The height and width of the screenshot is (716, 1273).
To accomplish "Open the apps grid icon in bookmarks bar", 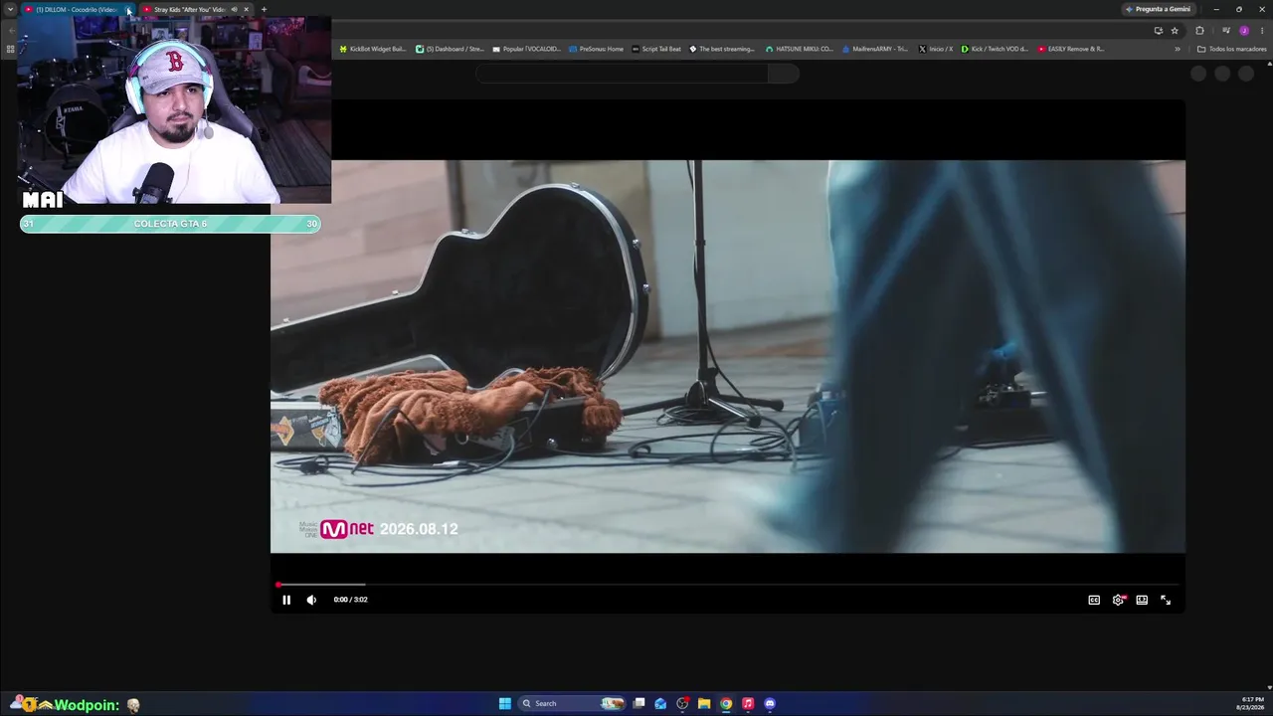I will [11, 49].
